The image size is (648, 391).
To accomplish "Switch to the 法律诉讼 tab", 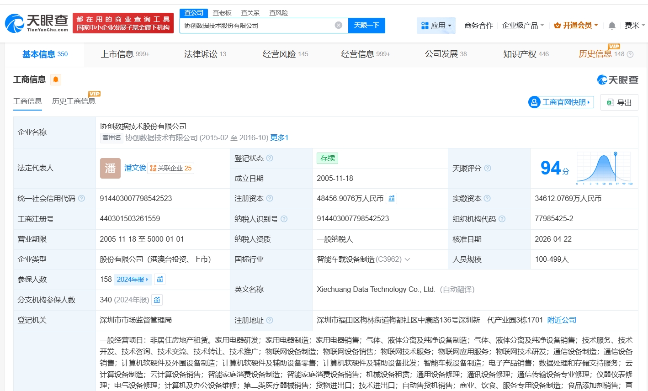I will (x=205, y=54).
